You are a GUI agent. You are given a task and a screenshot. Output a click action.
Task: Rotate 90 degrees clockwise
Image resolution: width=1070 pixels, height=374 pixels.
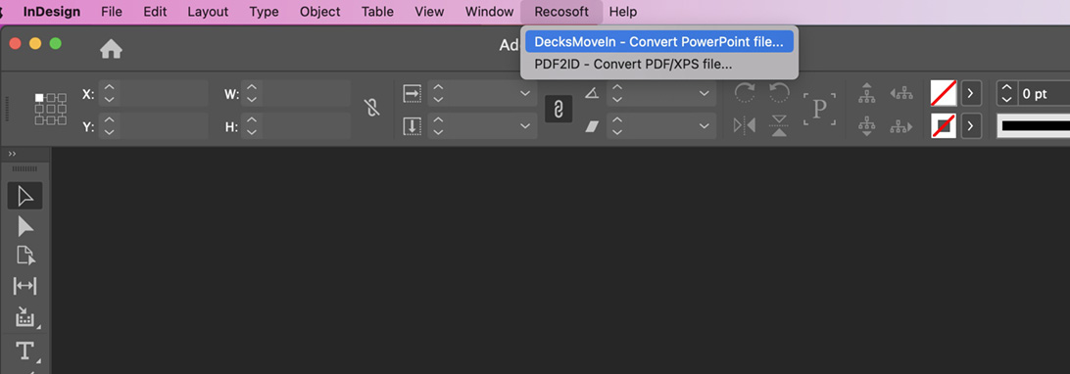tap(745, 93)
